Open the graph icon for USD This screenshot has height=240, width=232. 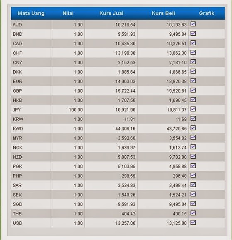[x=193, y=223]
